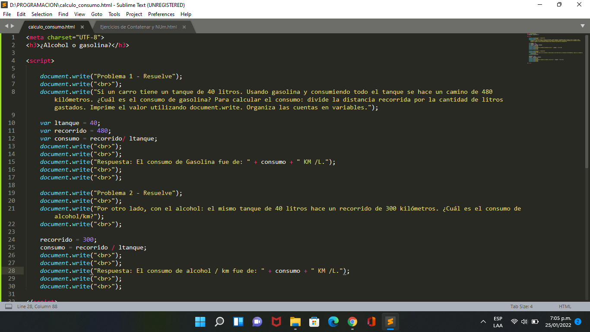
Task: Close the calculo_consumo.html tab
Action: point(82,27)
